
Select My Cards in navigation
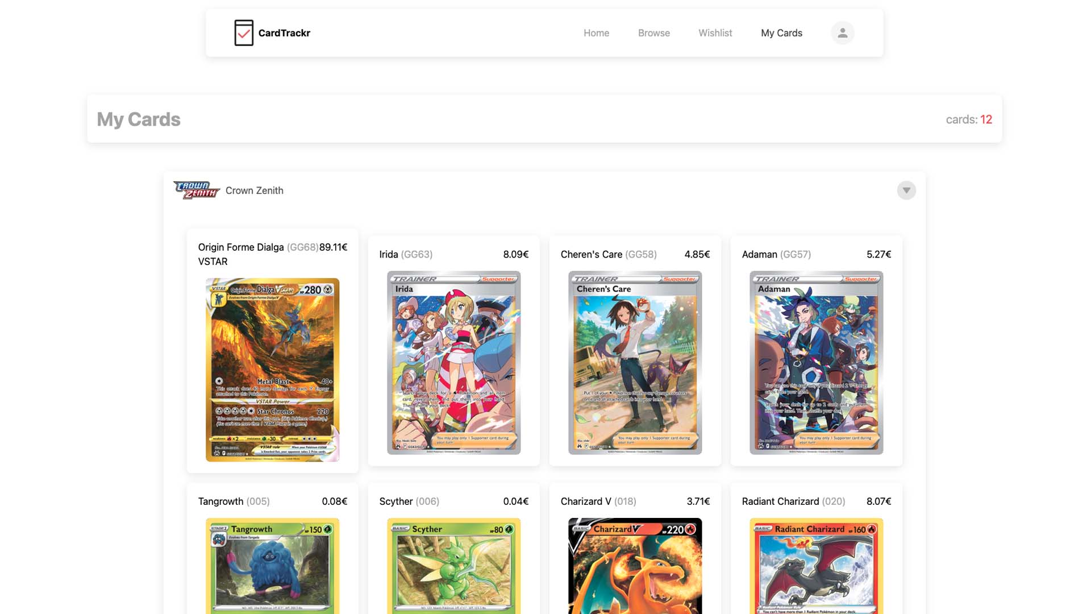coord(781,33)
